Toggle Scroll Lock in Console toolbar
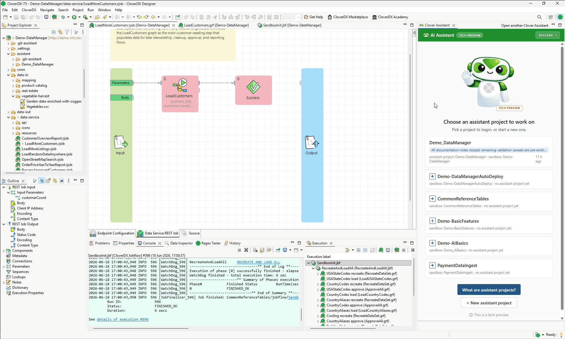Image resolution: width=565 pixels, height=339 pixels. [x=262, y=250]
